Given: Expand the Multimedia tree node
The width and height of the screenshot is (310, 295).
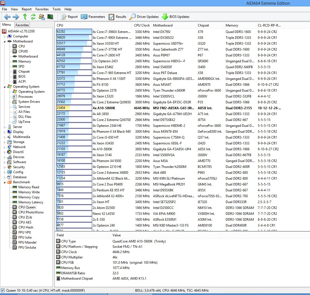Looking at the screenshot, I should (4, 137).
